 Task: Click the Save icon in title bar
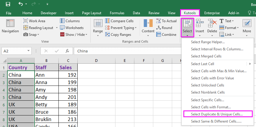[x=8, y=4]
